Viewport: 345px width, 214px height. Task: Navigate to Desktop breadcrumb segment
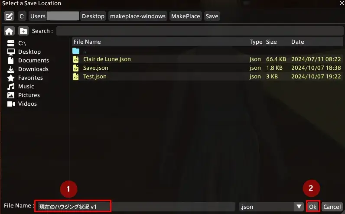tap(93, 16)
